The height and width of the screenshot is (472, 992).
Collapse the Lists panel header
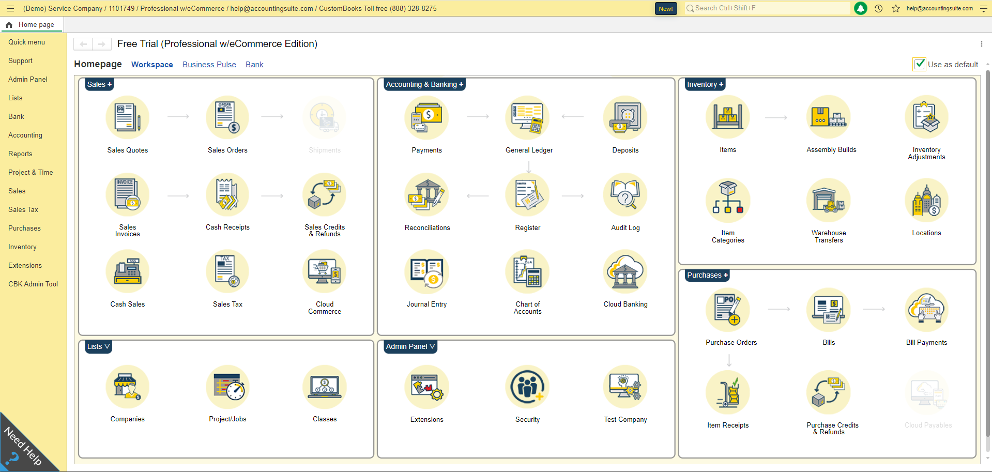[98, 346]
